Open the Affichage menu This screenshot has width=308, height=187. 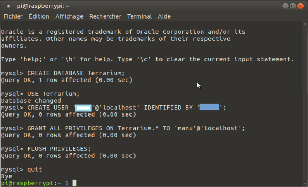69,16
